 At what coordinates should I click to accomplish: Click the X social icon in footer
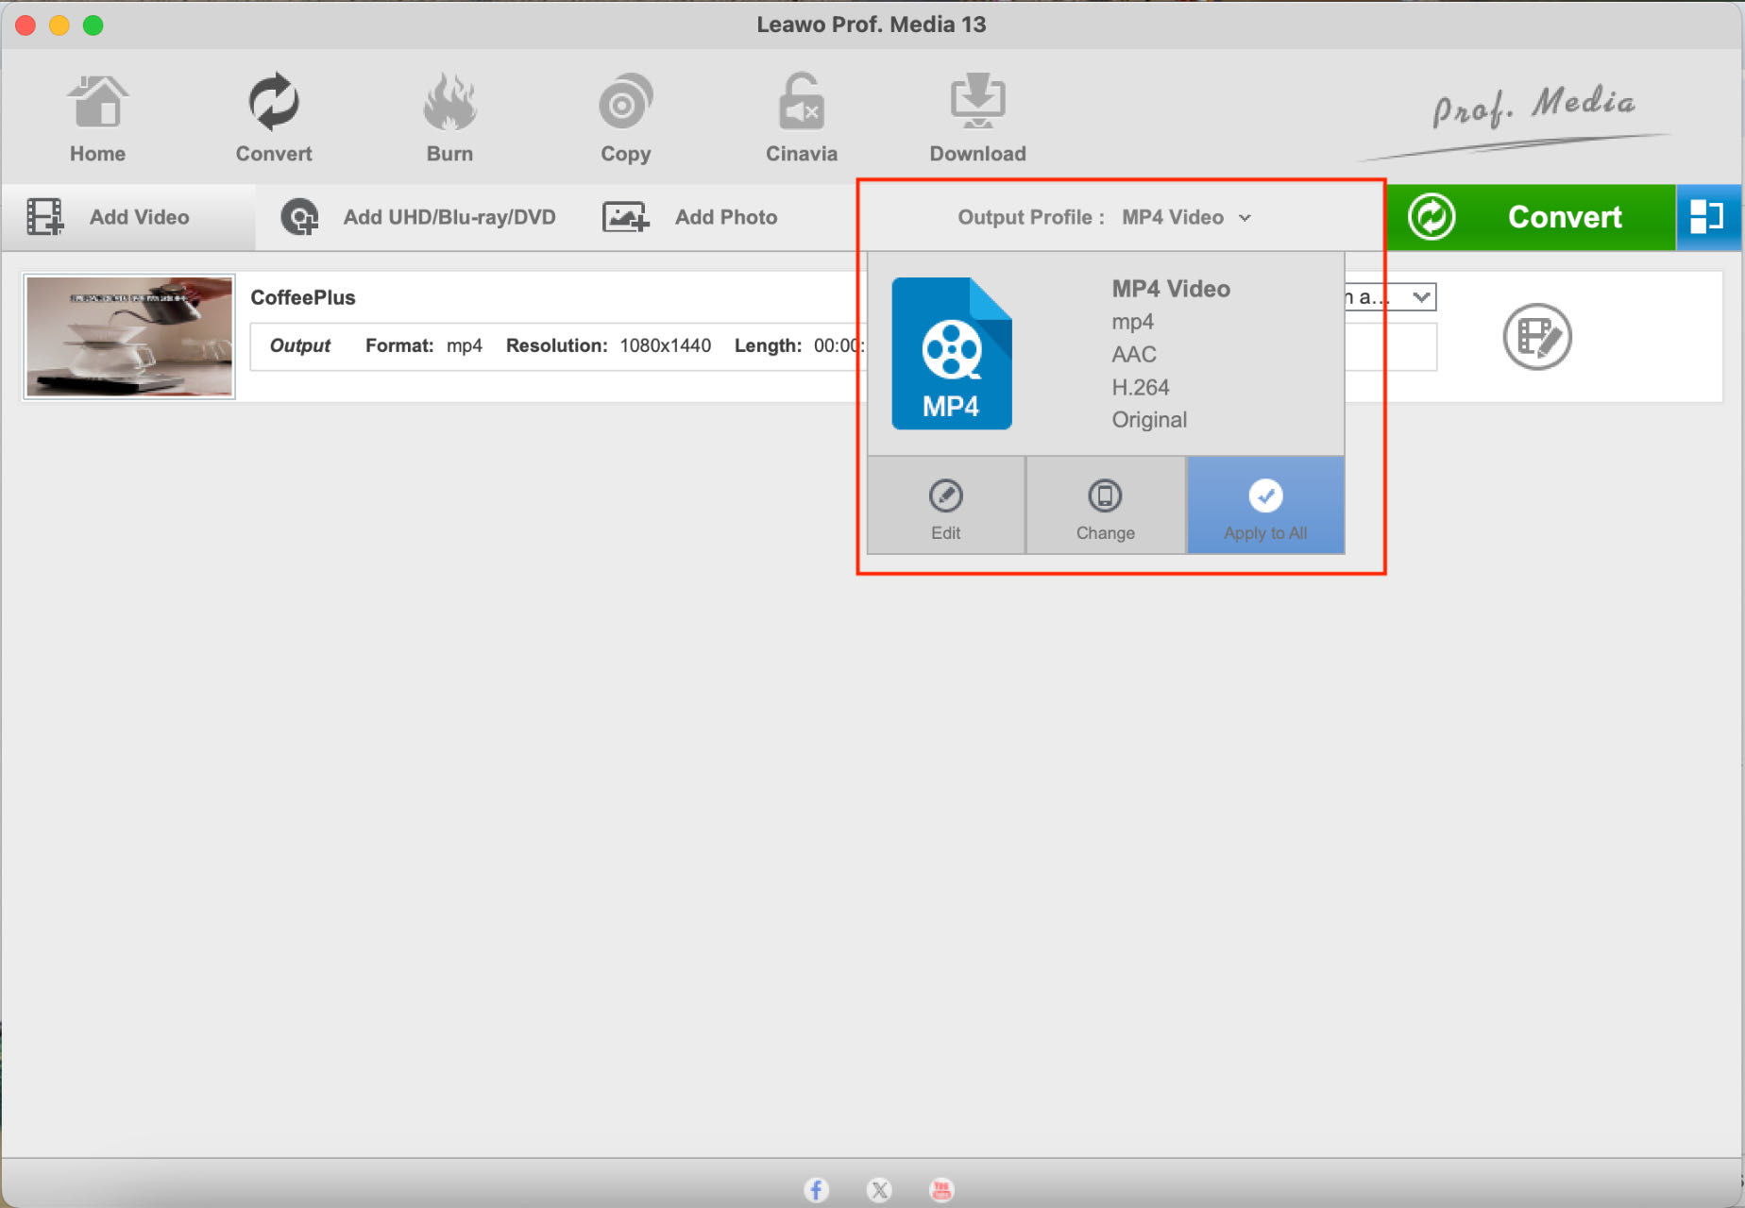(879, 1189)
